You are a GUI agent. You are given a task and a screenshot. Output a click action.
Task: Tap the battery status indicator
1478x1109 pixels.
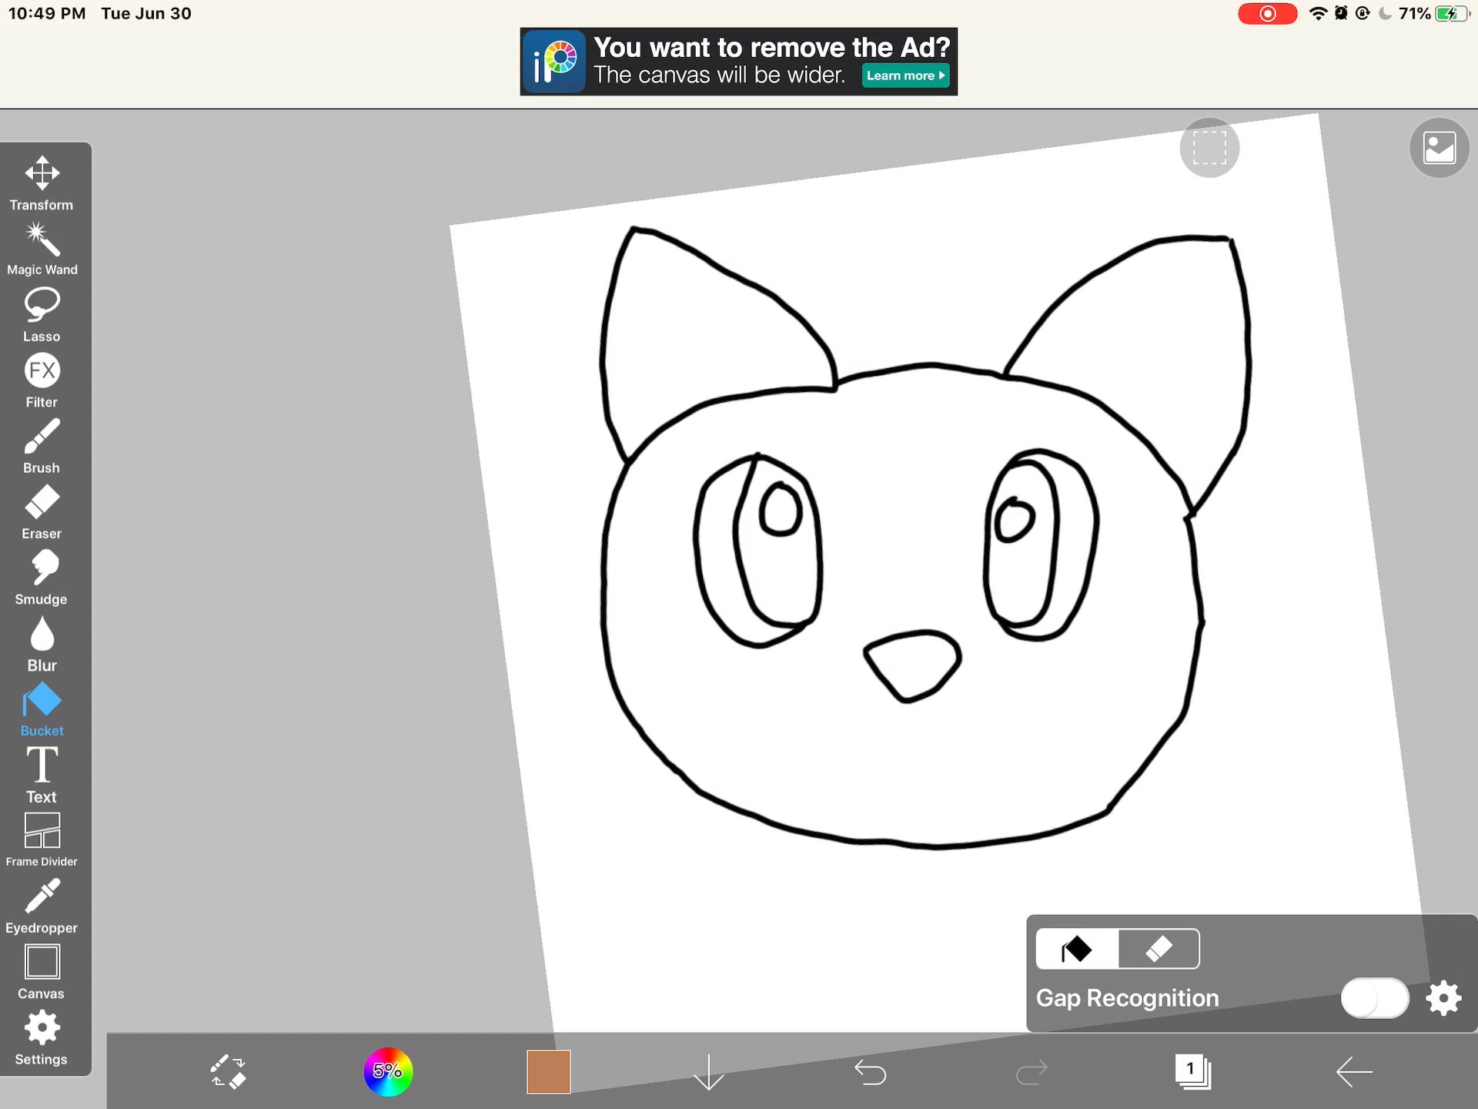1453,14
